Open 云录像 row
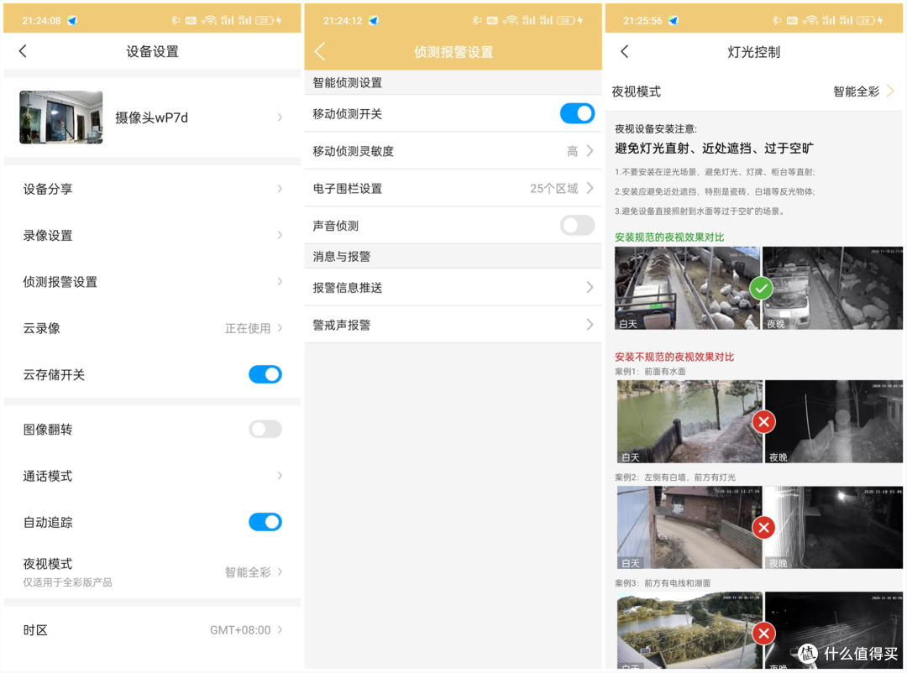 pos(152,328)
